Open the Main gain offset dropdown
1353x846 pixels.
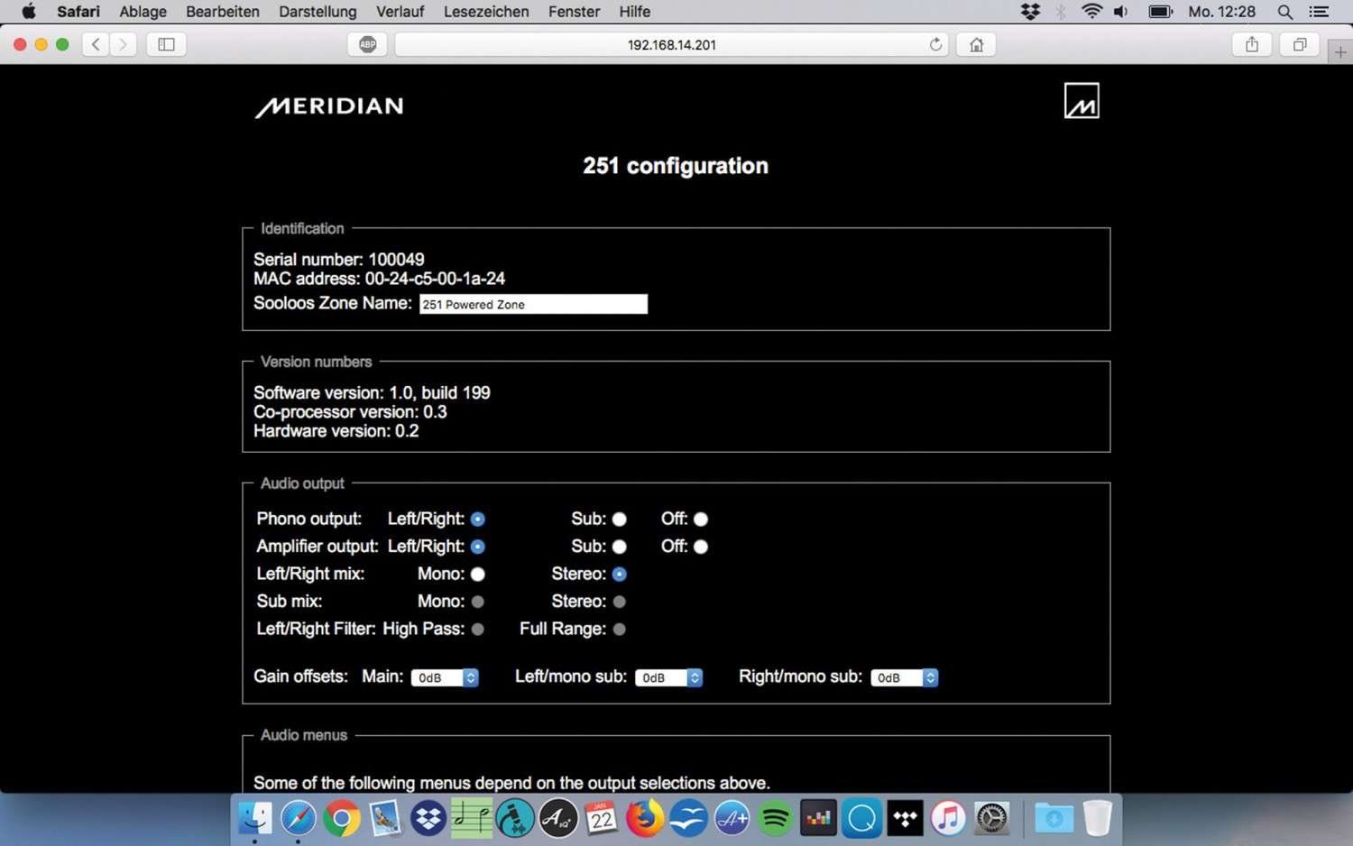pos(445,677)
